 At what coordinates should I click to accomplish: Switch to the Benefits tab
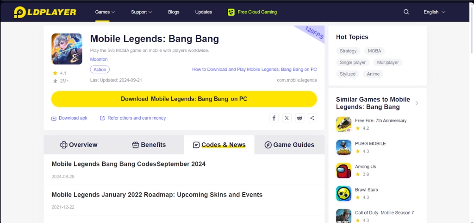149,145
